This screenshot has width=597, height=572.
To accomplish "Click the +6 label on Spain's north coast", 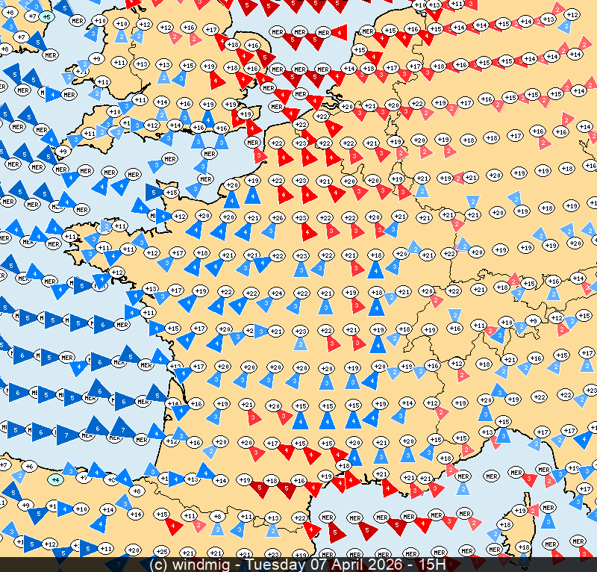I will pyautogui.click(x=30, y=466).
